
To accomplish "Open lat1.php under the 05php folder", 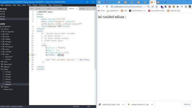I will pyautogui.click(x=8, y=72).
